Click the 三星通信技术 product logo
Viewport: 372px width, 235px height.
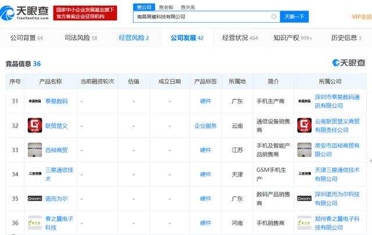click(35, 173)
